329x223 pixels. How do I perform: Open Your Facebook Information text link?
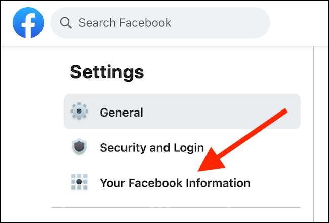(175, 183)
